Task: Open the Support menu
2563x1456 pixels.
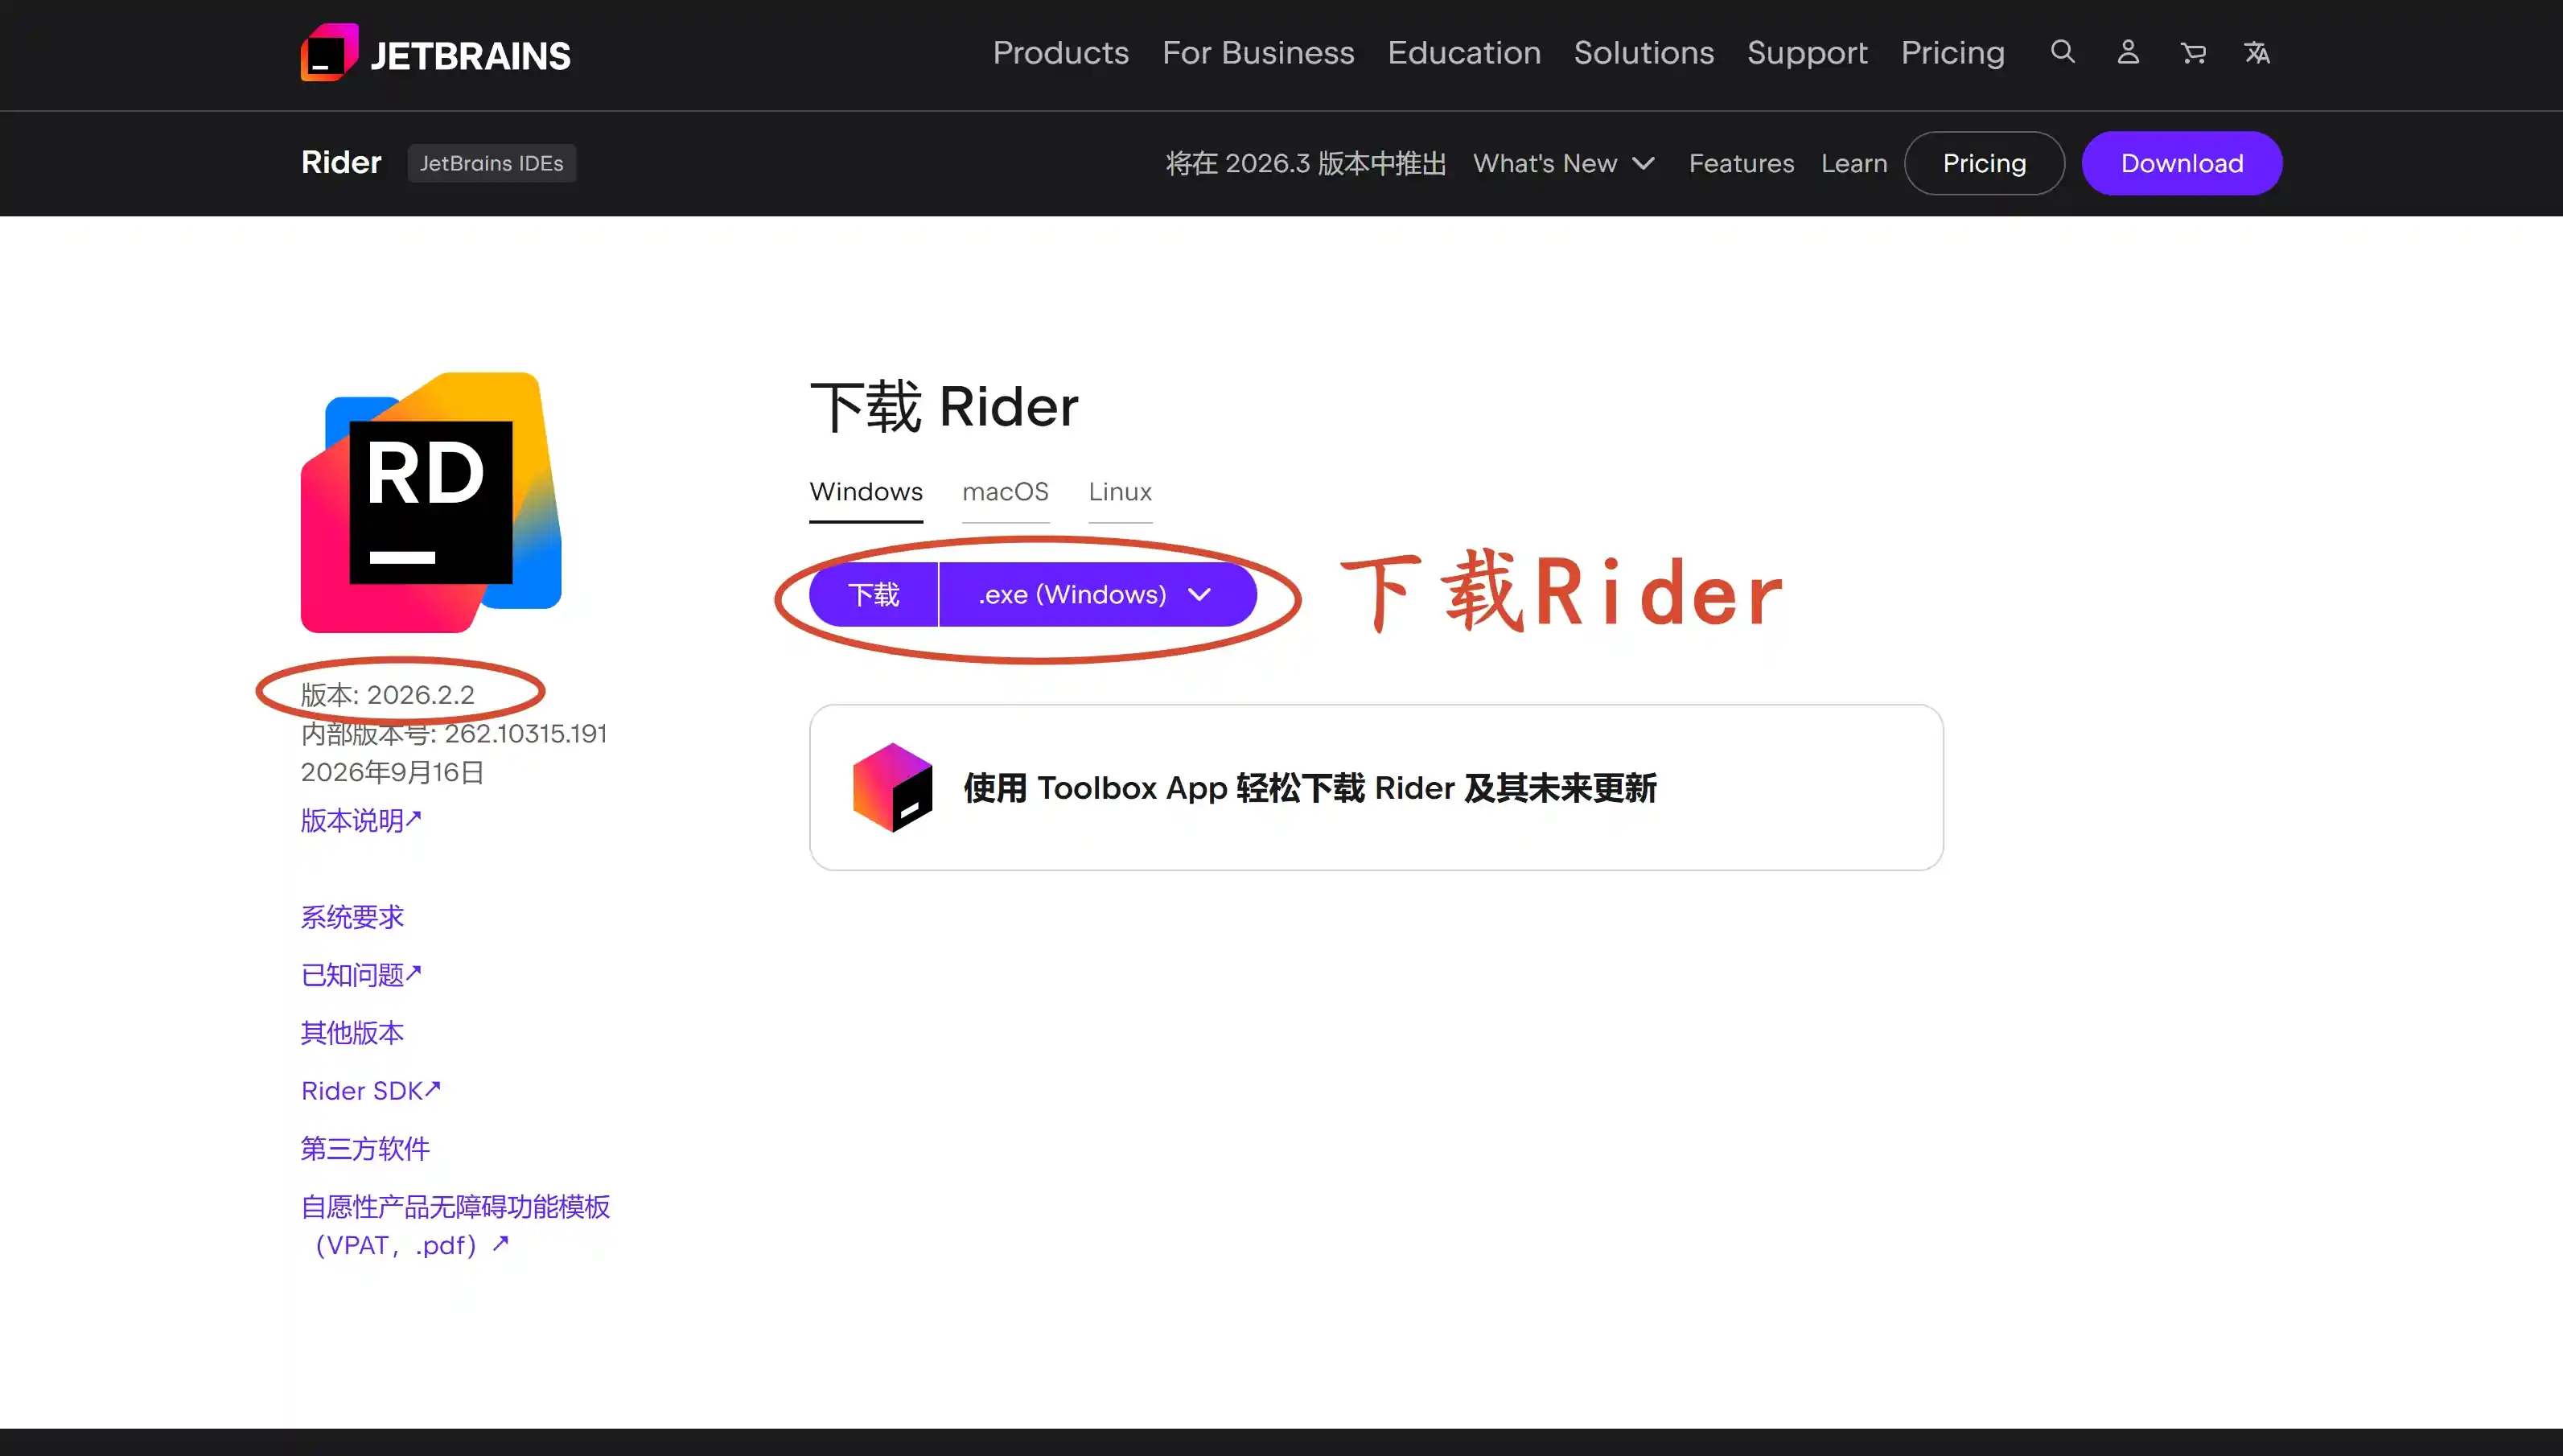Action: click(x=1807, y=53)
